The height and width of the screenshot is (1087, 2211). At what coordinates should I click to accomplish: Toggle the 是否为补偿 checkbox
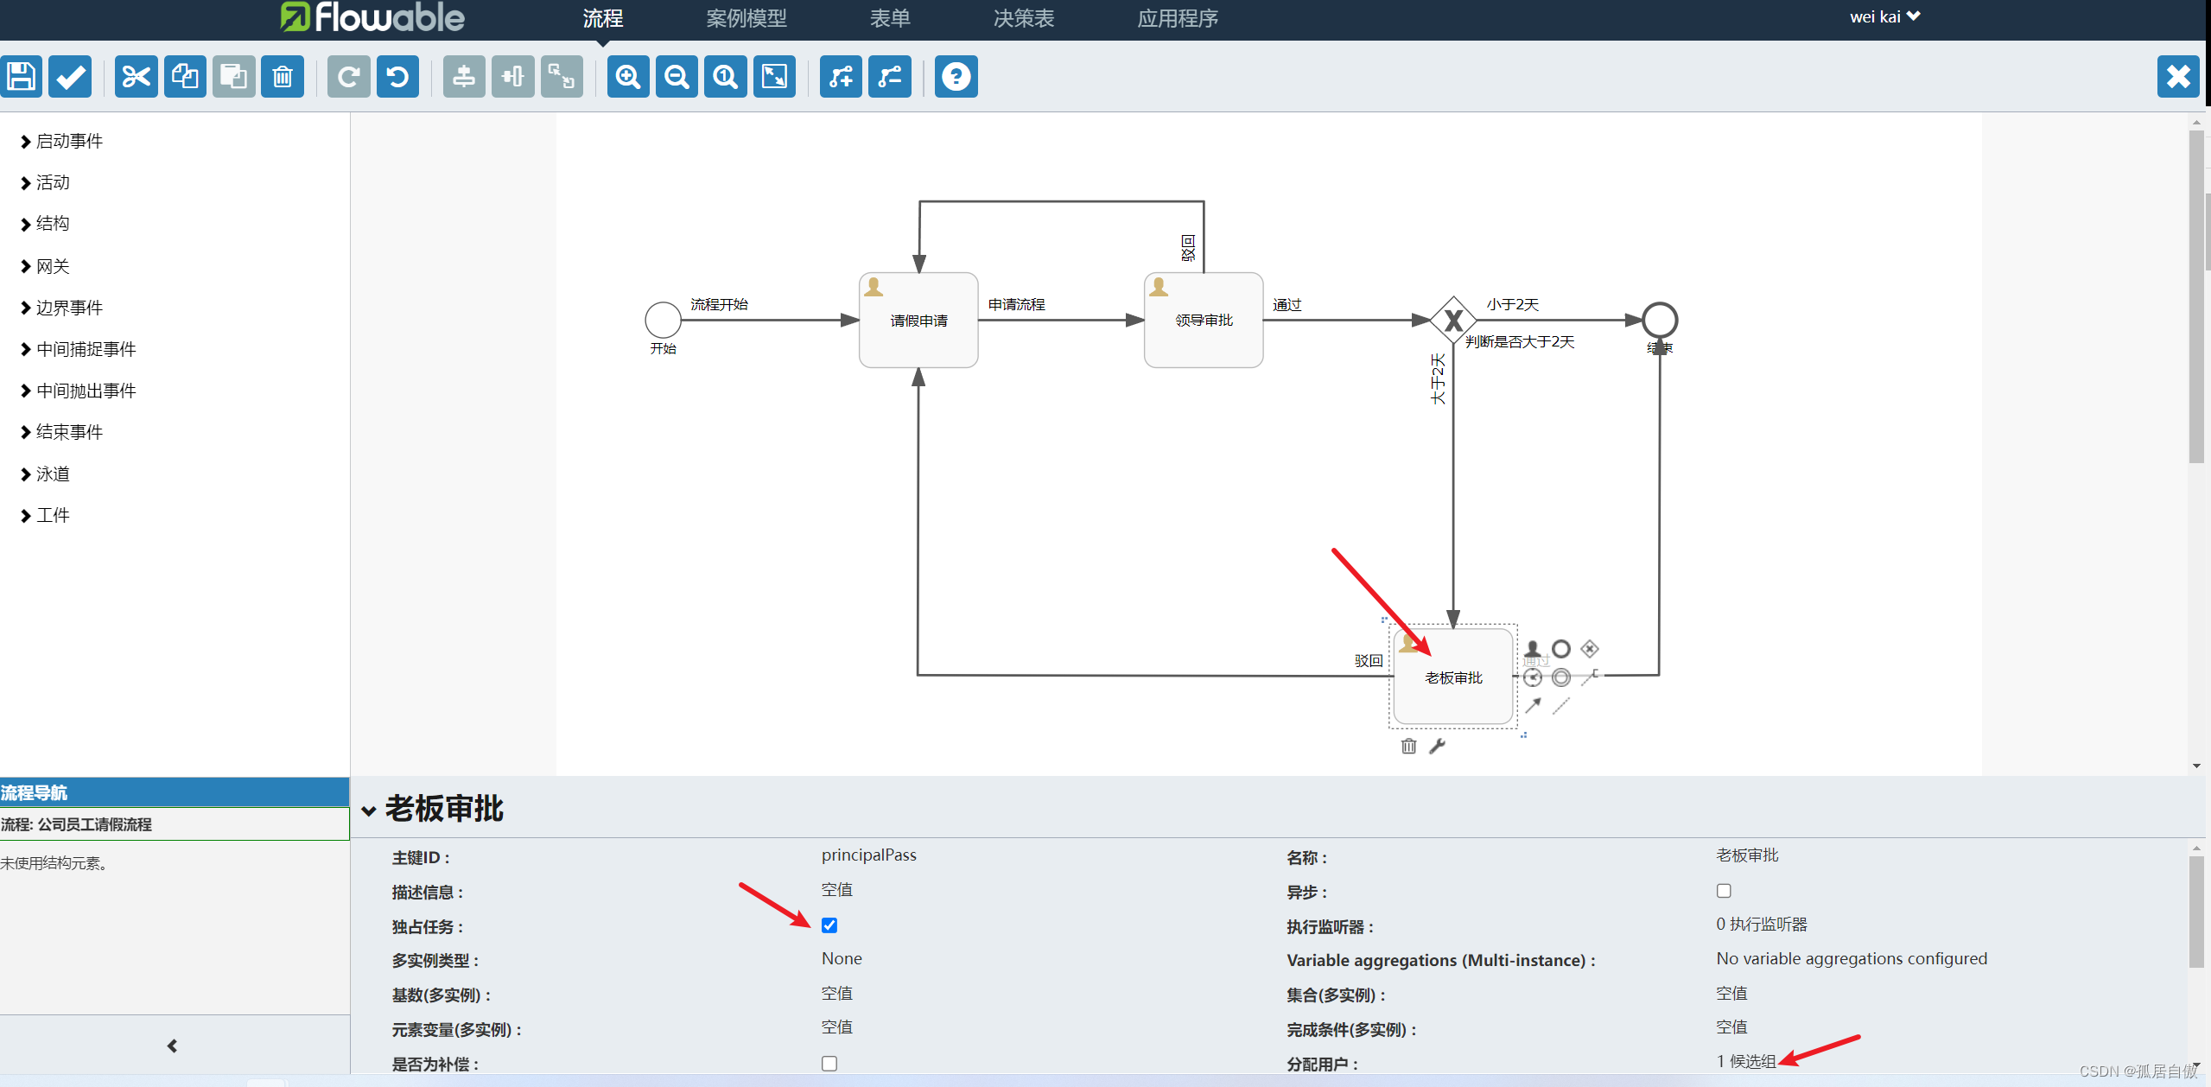tap(829, 1064)
